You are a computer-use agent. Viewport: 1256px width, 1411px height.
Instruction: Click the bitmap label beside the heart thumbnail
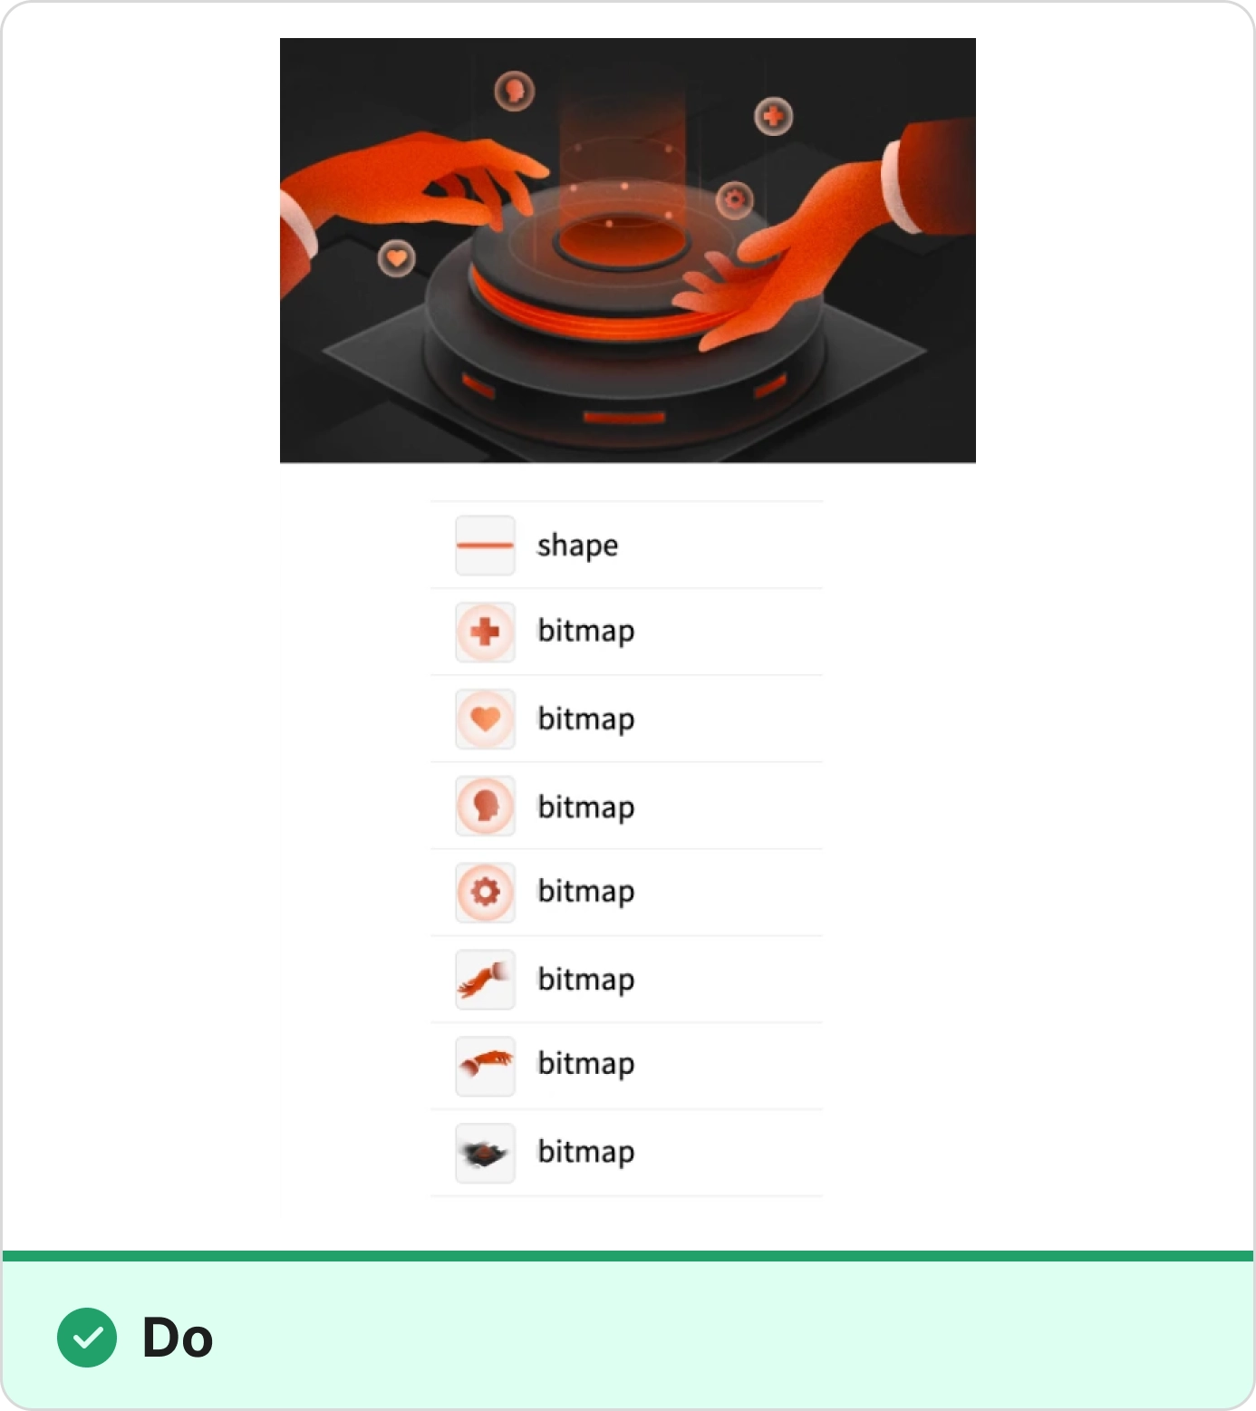click(x=586, y=720)
